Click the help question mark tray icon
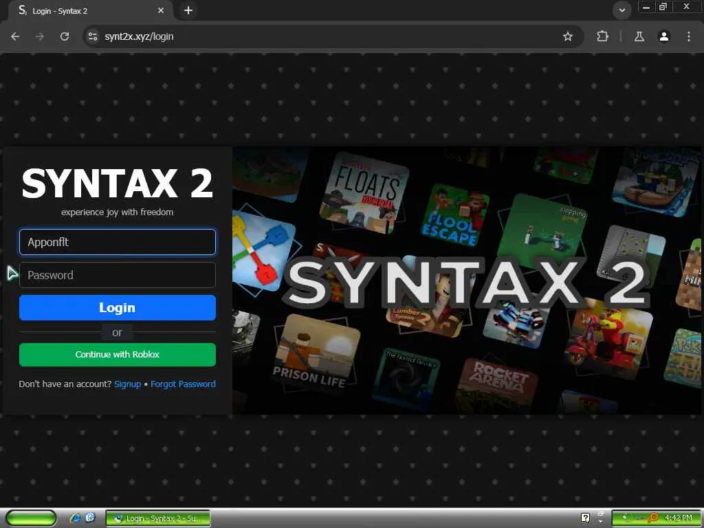The height and width of the screenshot is (528, 704). click(586, 518)
